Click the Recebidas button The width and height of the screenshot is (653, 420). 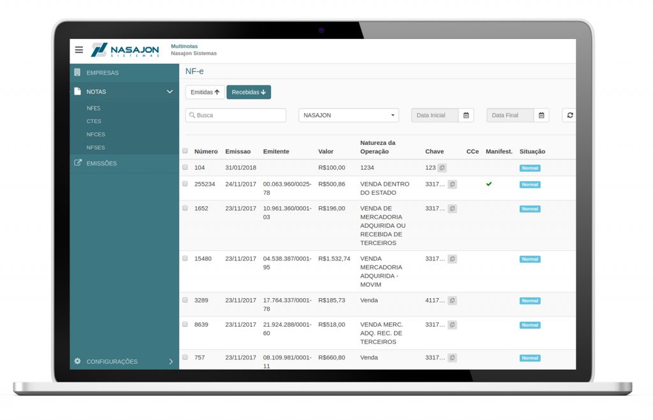(x=249, y=93)
